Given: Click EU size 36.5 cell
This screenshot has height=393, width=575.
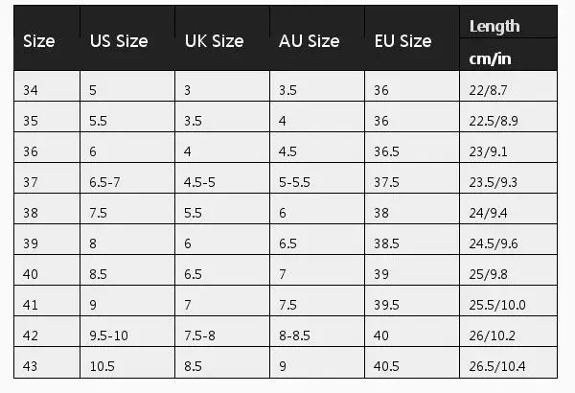Looking at the screenshot, I should click(412, 148).
